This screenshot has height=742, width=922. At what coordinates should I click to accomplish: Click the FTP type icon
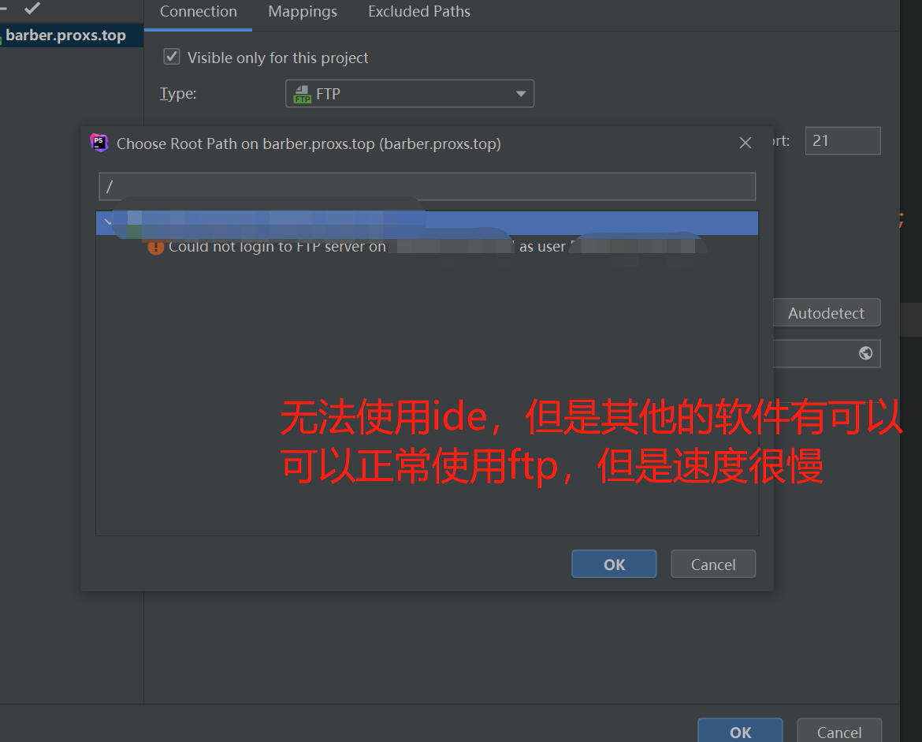303,94
